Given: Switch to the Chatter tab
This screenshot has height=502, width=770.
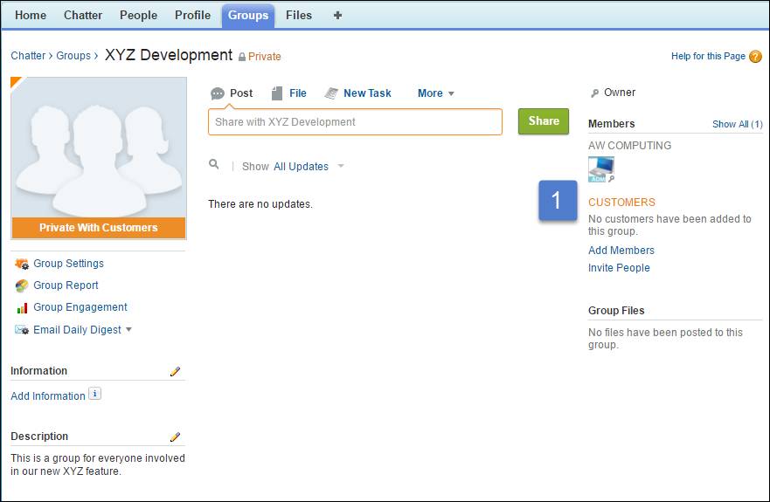Looking at the screenshot, I should point(83,15).
